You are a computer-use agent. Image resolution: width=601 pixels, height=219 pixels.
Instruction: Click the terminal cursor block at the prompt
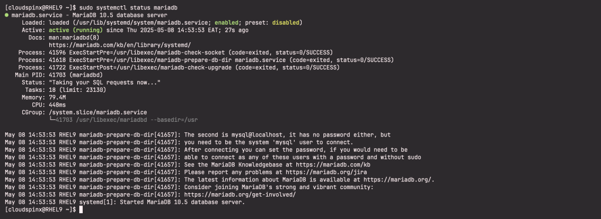pyautogui.click(x=81, y=210)
